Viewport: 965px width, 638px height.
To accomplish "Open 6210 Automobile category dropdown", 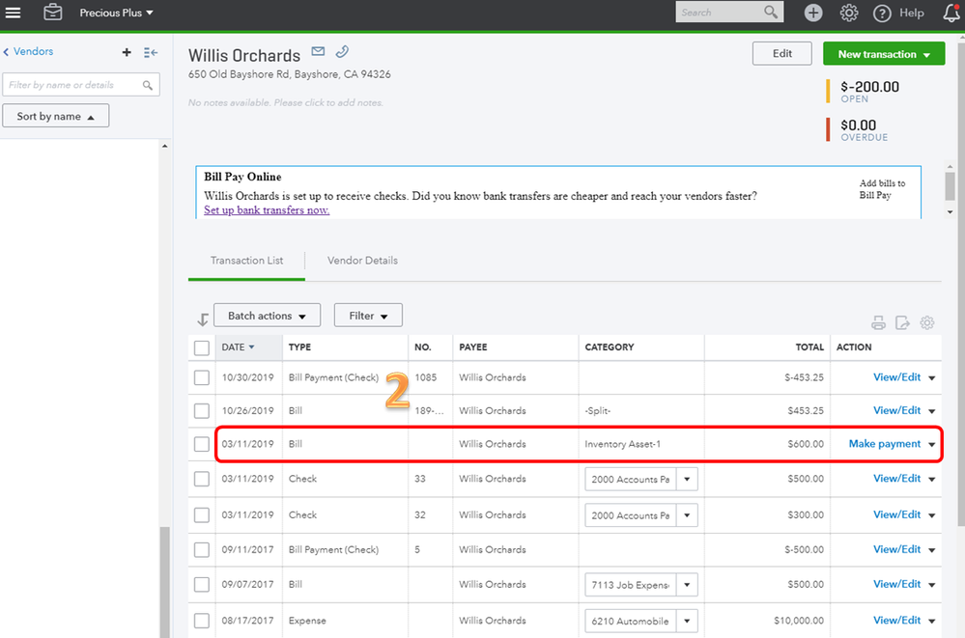I will (687, 621).
